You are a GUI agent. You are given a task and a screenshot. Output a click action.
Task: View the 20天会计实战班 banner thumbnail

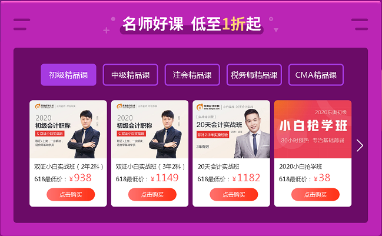(231, 129)
